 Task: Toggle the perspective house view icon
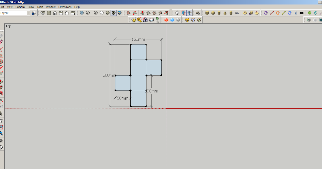tap(183, 13)
